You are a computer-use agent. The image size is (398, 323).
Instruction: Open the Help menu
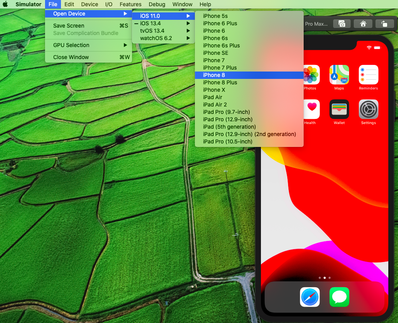(x=205, y=4)
